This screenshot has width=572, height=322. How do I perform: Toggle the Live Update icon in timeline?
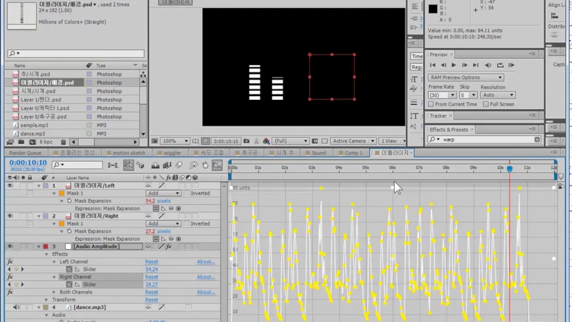(x=129, y=165)
